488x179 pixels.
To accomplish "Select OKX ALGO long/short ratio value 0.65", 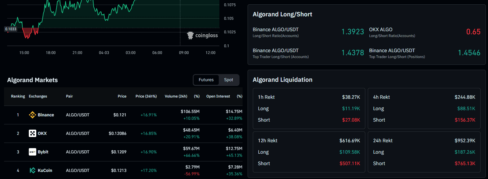I will [x=473, y=32].
